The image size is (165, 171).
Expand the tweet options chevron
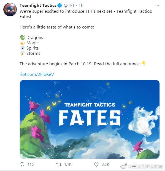158,6
